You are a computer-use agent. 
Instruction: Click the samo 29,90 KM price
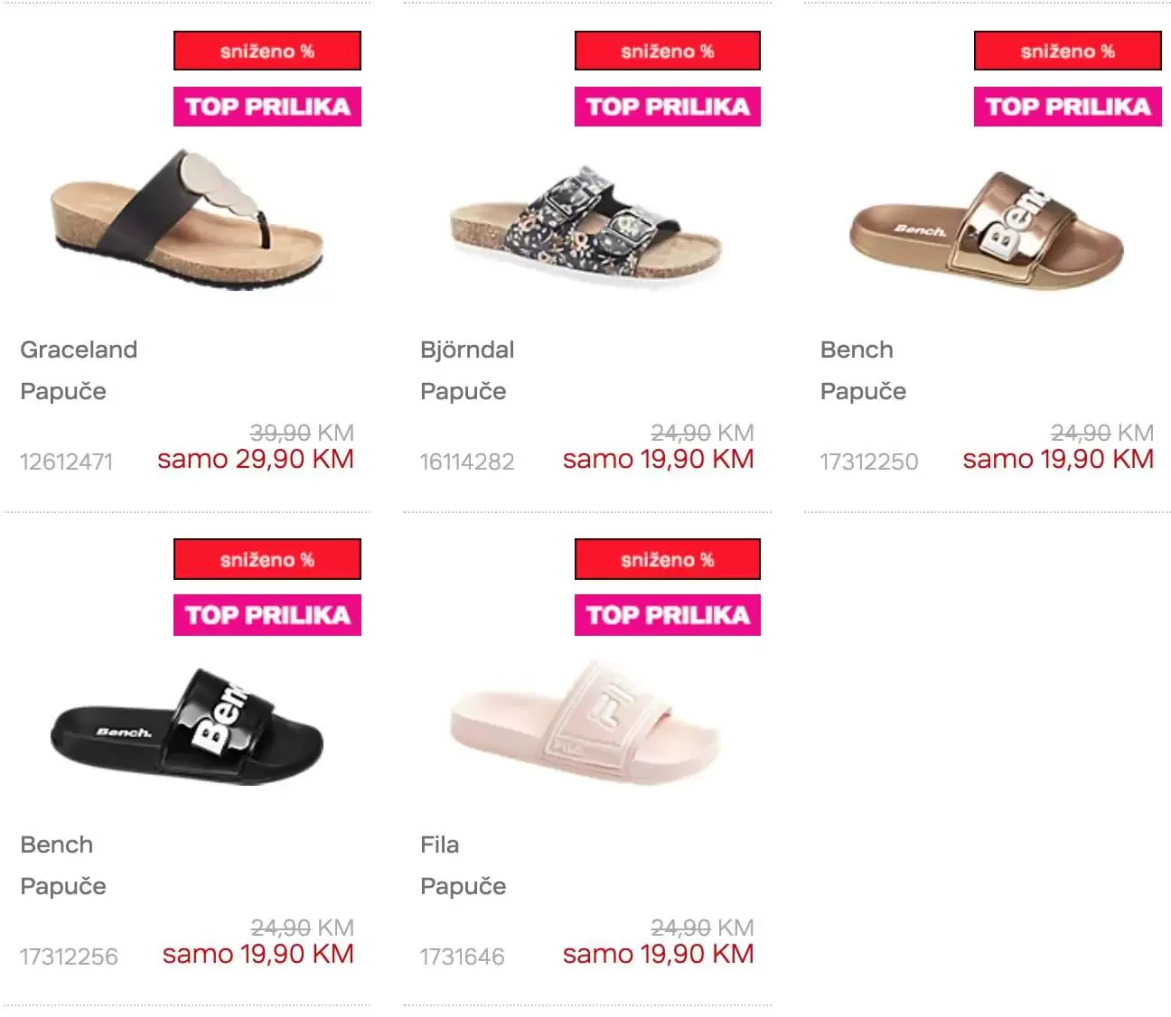click(x=256, y=459)
